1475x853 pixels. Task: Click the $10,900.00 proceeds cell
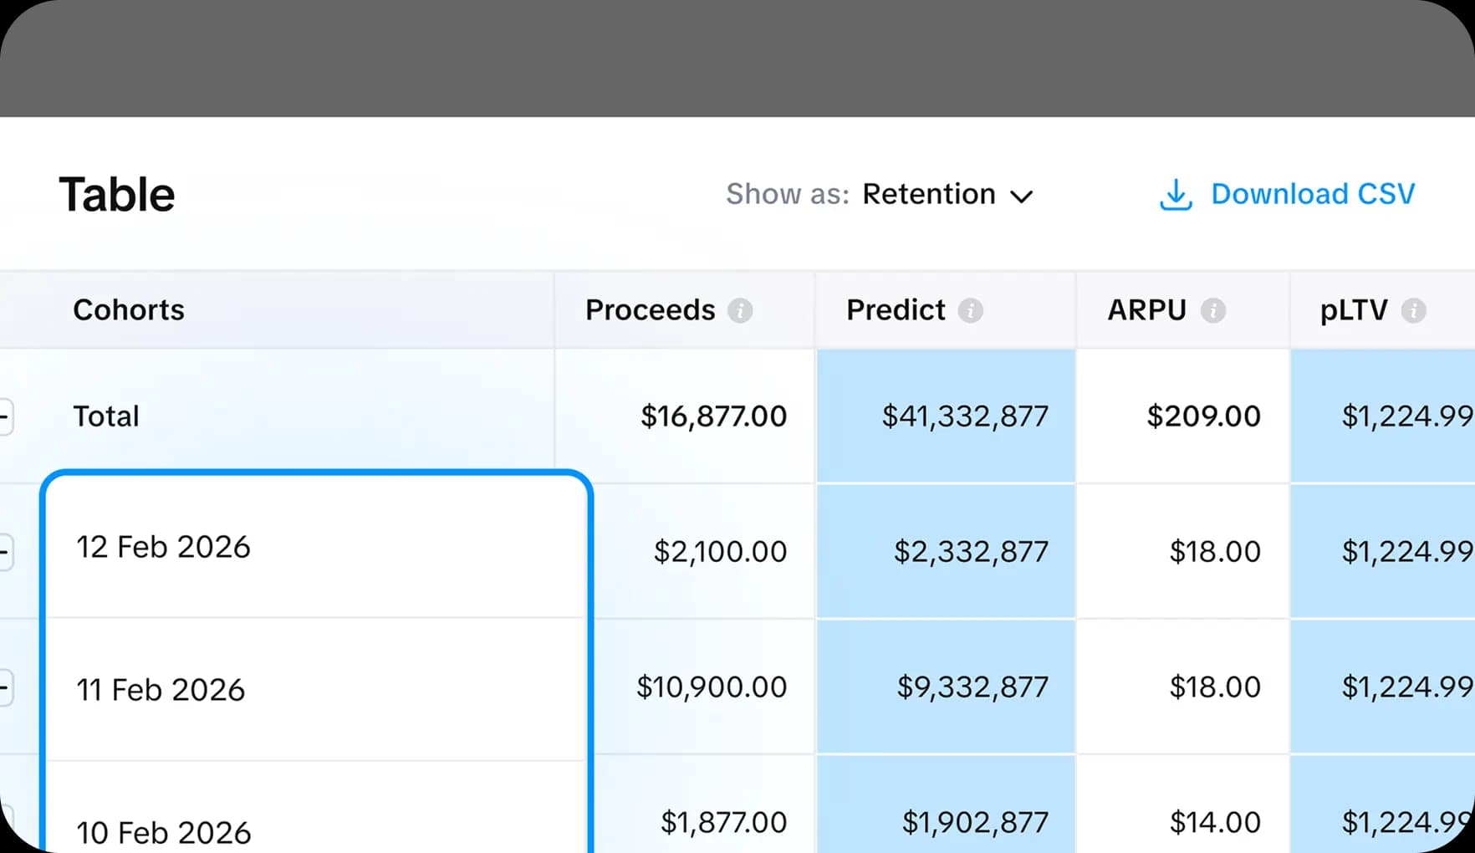pos(711,687)
